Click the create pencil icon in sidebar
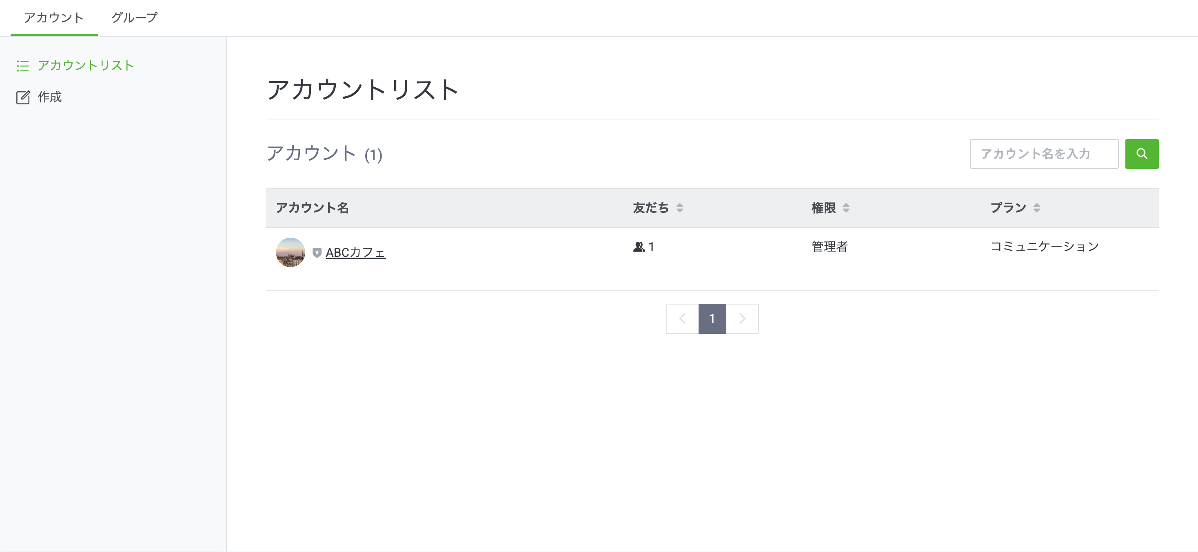1198x552 pixels. (x=23, y=97)
